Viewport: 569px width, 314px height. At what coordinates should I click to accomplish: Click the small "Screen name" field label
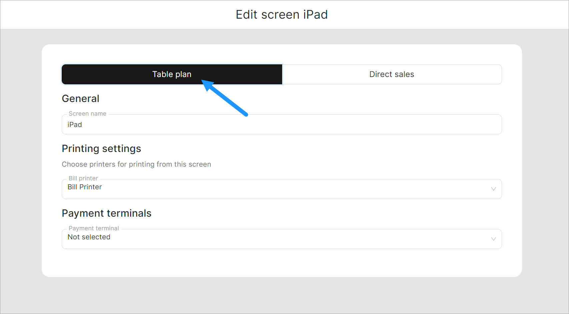click(x=87, y=114)
